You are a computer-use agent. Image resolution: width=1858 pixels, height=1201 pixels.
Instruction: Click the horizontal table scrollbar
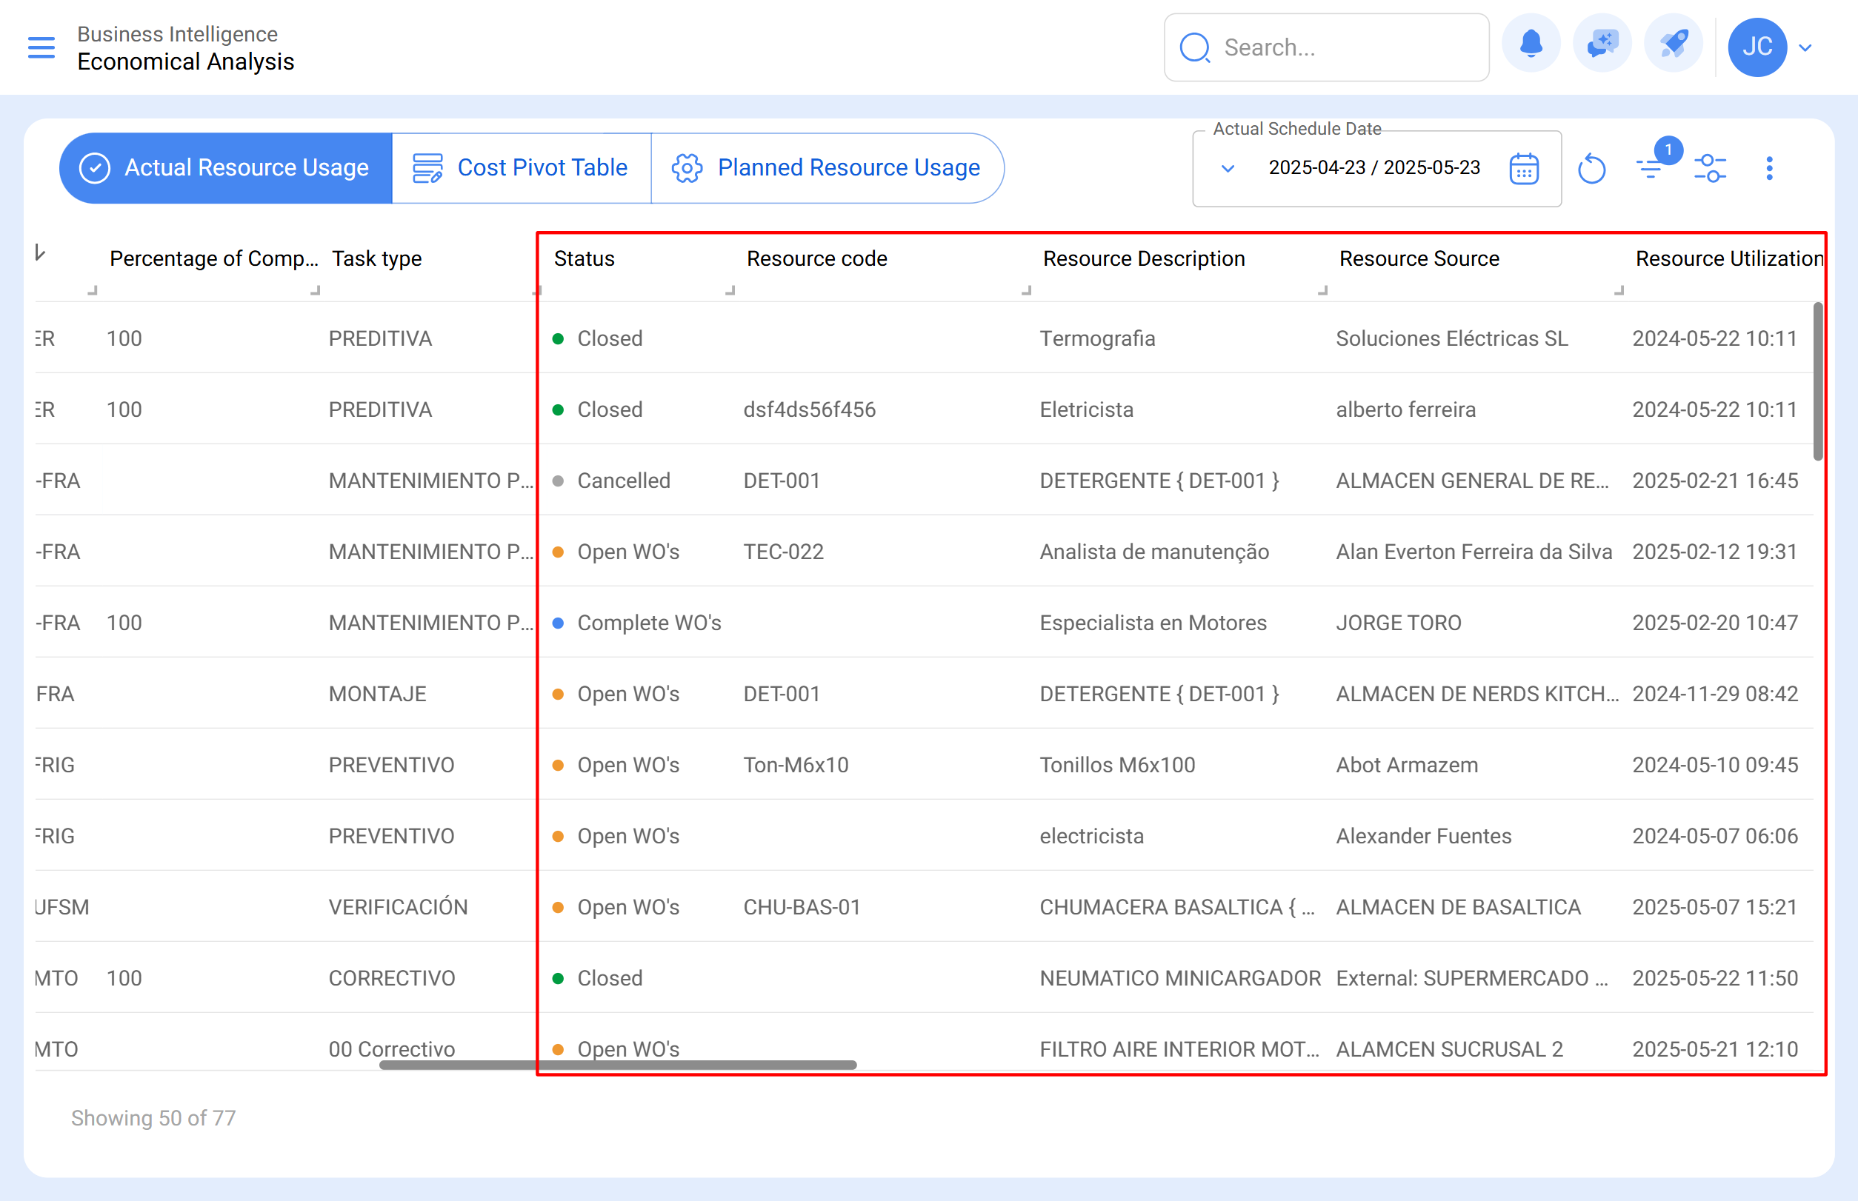tap(618, 1065)
